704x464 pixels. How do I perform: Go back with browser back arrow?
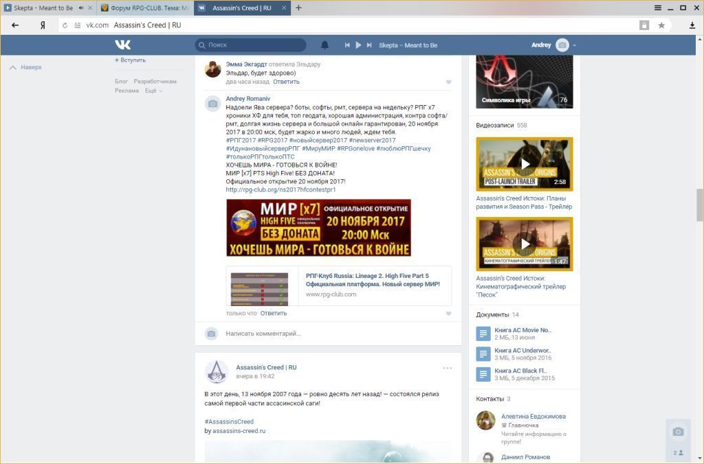point(15,25)
